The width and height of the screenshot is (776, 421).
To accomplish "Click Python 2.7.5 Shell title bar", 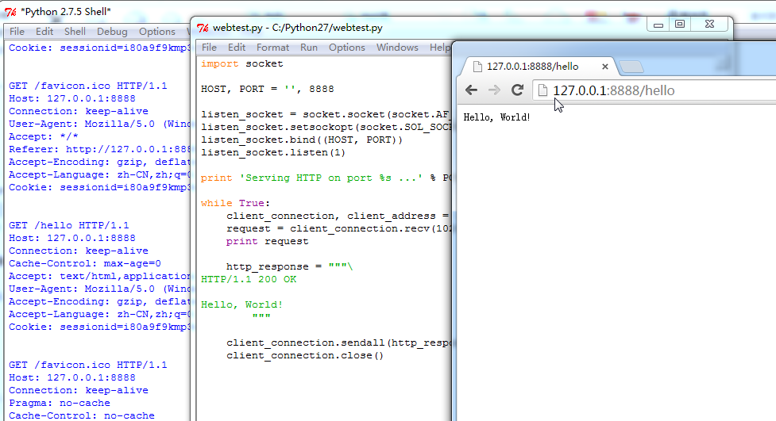I will point(66,12).
